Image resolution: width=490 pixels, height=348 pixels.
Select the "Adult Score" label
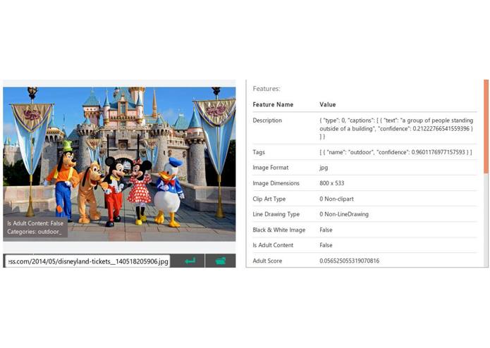click(x=267, y=261)
